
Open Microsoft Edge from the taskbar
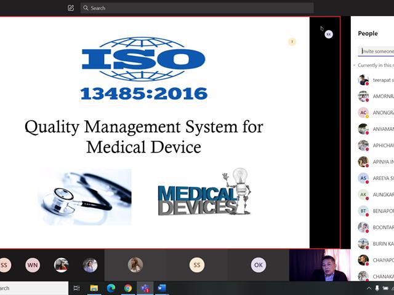[x=111, y=288]
